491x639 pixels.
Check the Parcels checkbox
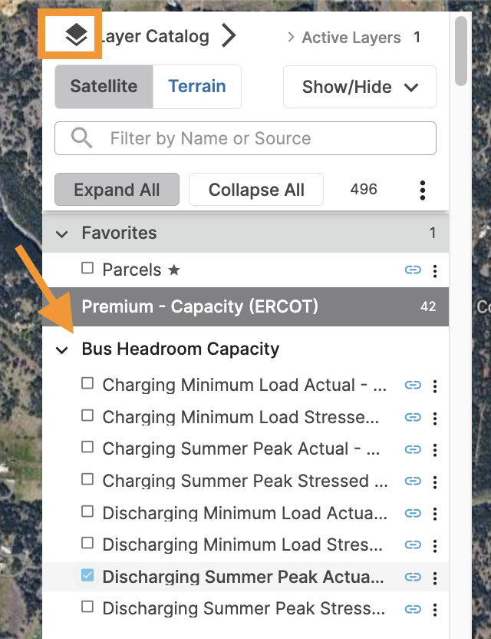pos(87,270)
